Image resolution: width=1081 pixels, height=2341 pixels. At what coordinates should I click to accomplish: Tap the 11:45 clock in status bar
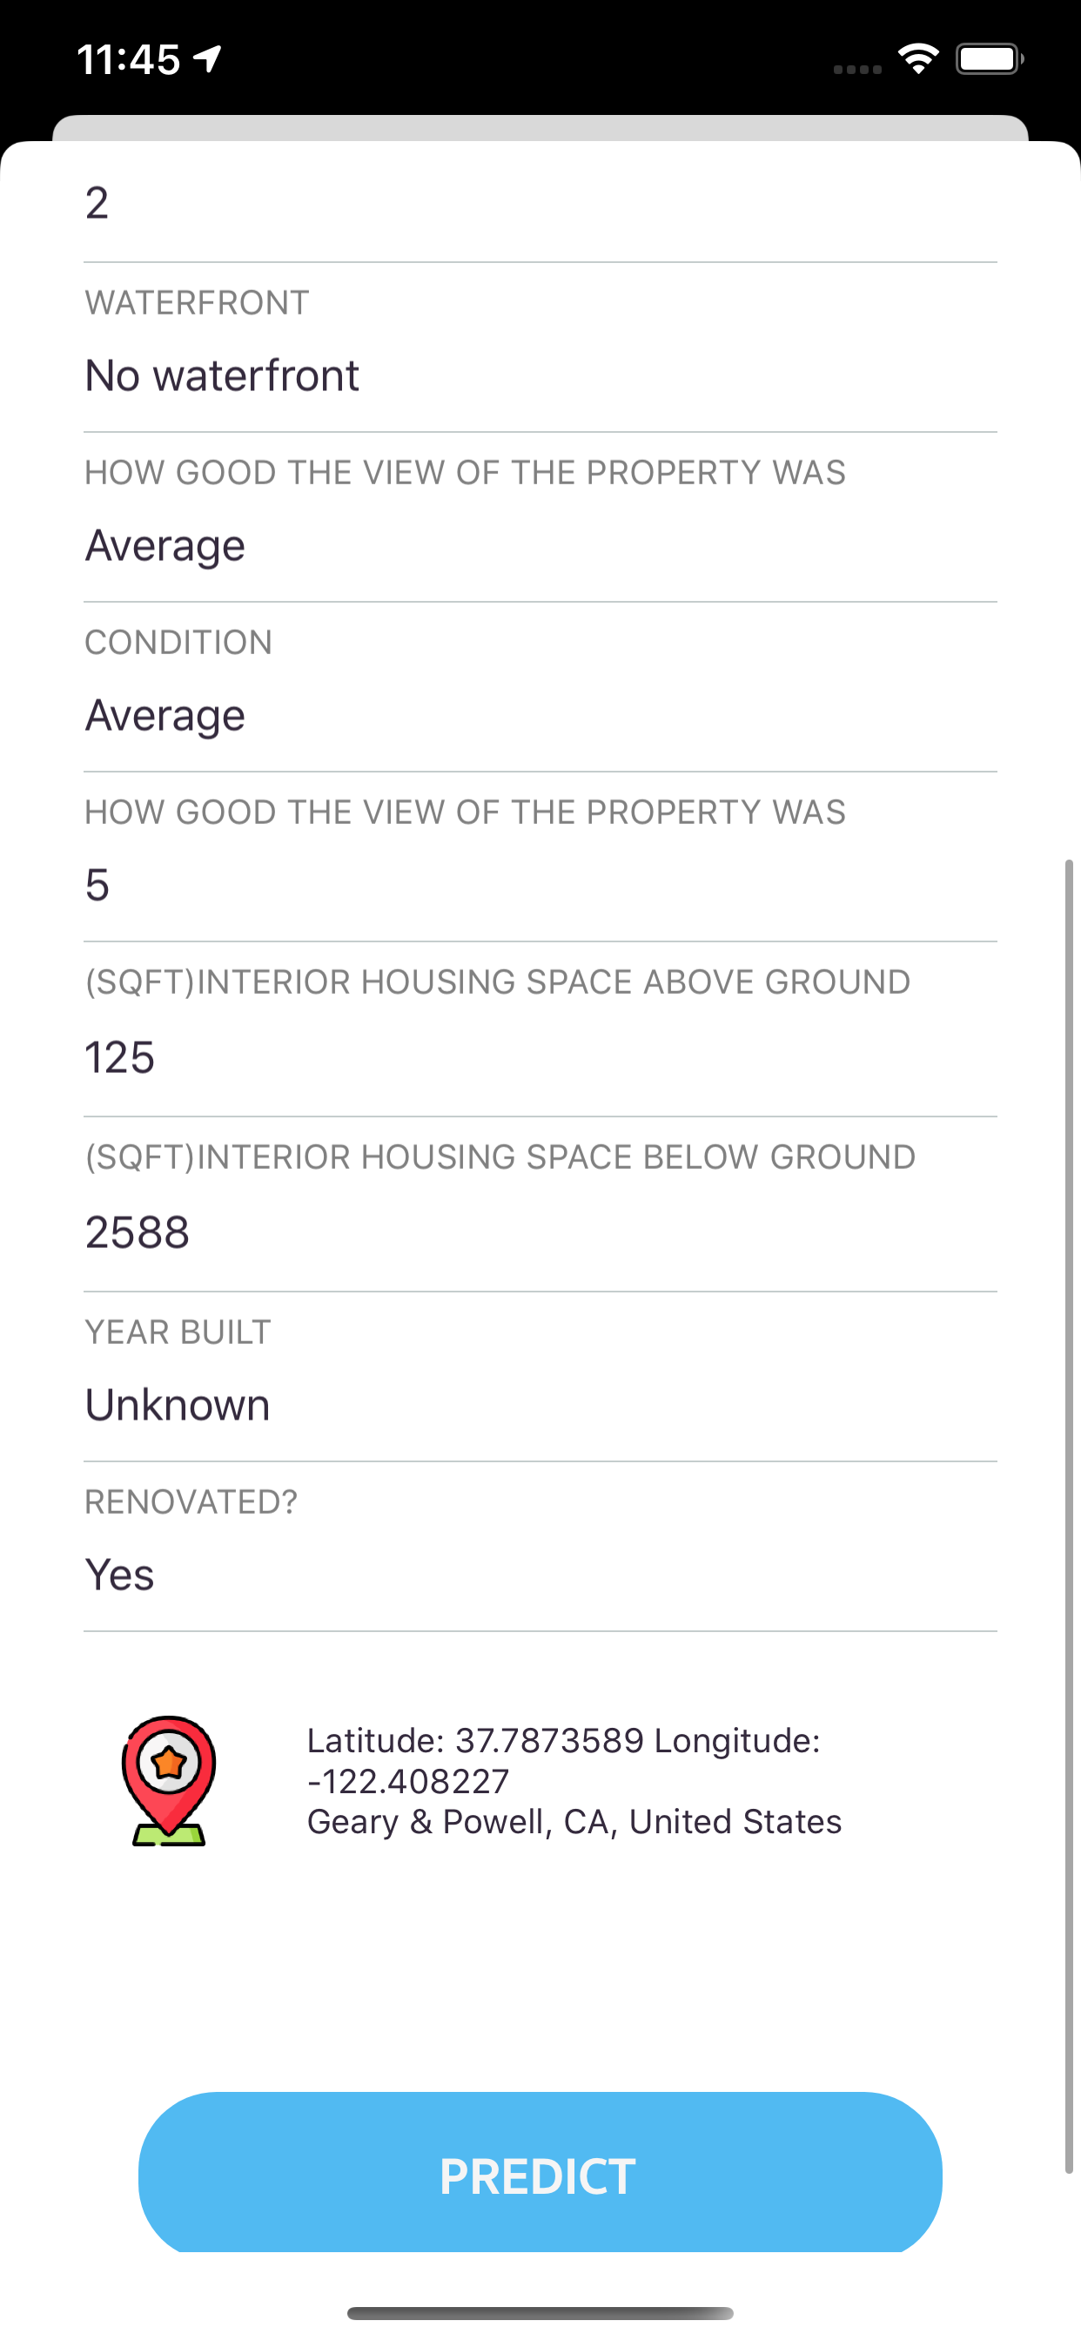(129, 60)
